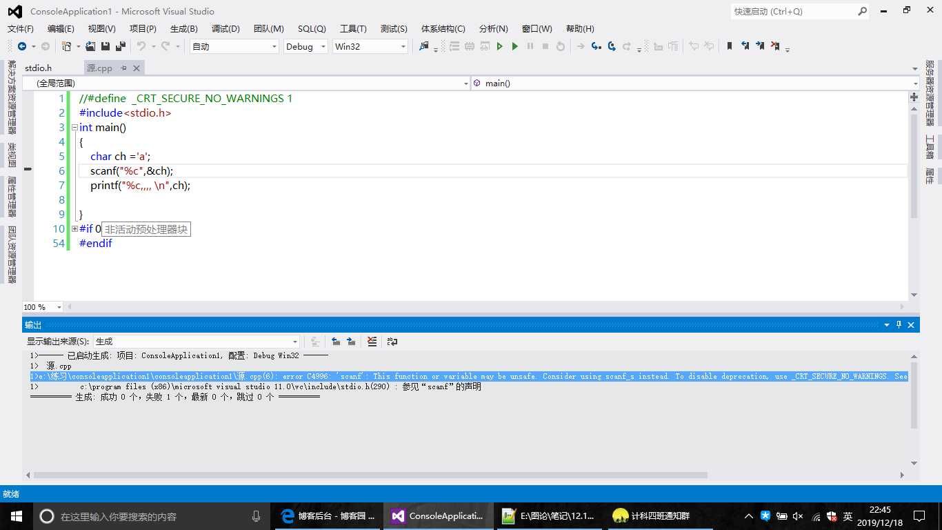Open the 团队资源管理器 side tab
The height and width of the screenshot is (530, 942).
12,255
